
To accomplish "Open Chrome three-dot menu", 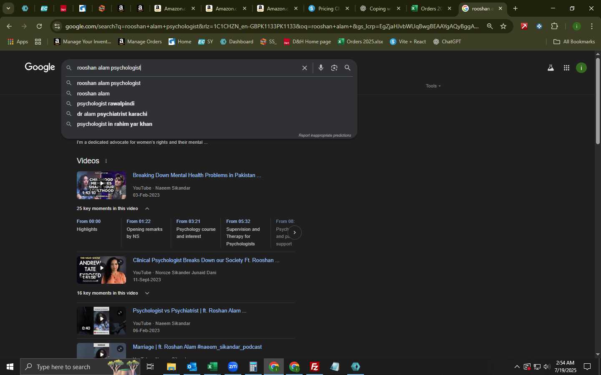I will (x=592, y=26).
